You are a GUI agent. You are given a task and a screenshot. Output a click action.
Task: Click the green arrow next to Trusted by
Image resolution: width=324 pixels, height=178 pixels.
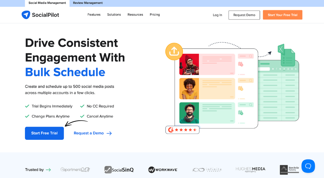click(x=48, y=170)
